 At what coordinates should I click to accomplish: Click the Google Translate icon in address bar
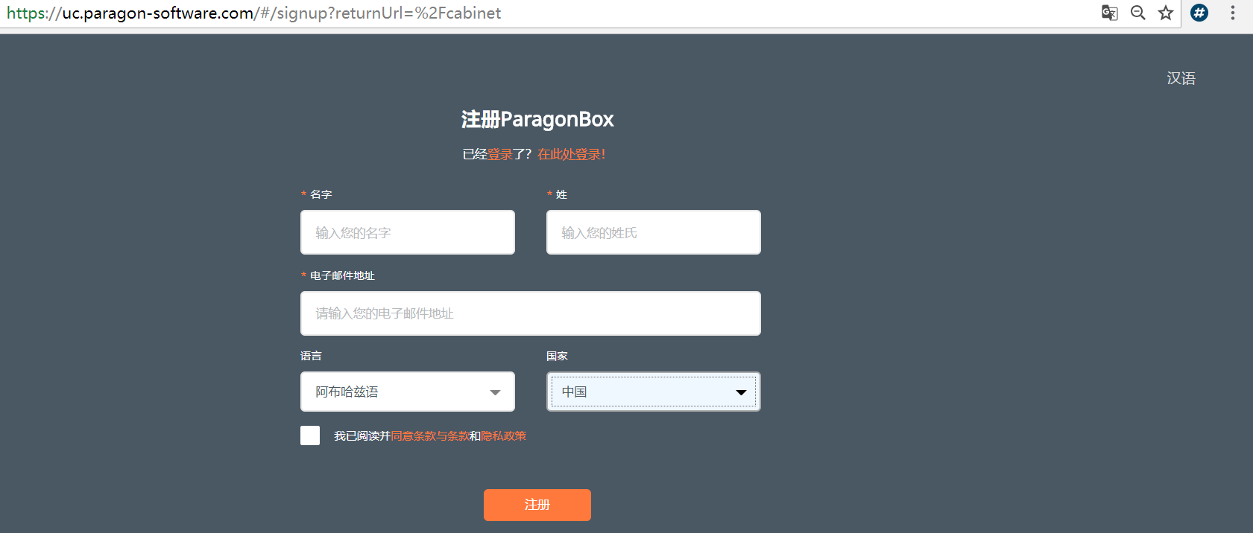(1109, 13)
